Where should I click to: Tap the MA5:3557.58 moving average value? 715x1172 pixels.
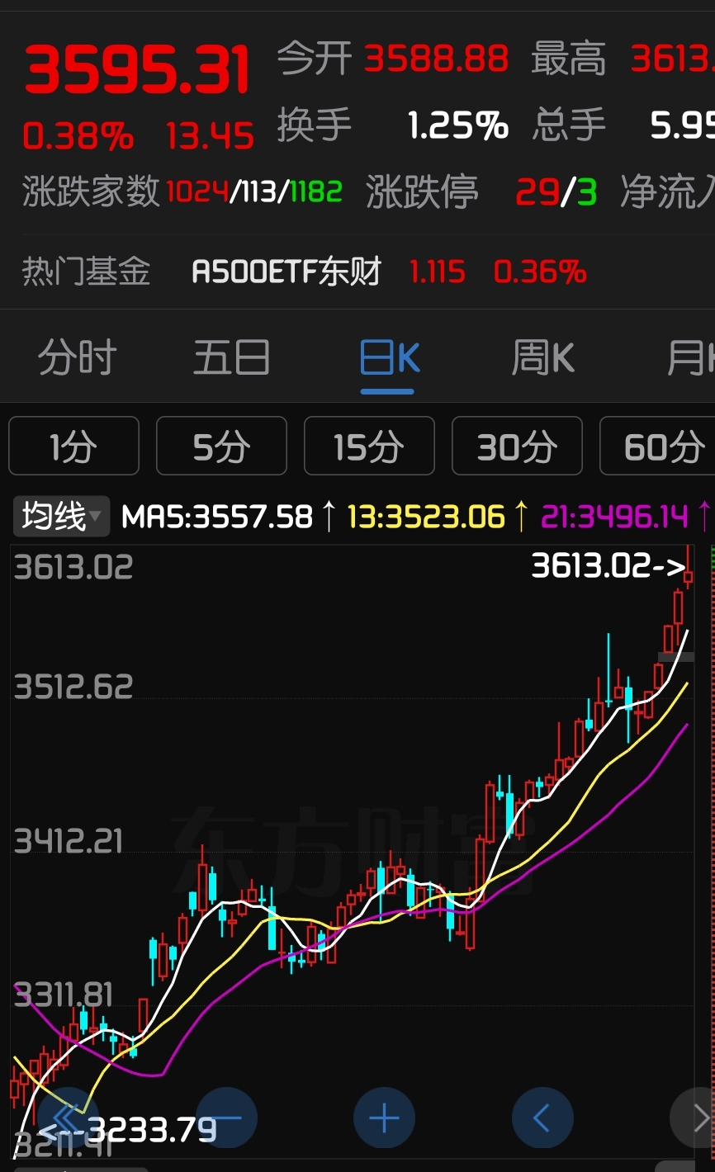[x=217, y=517]
